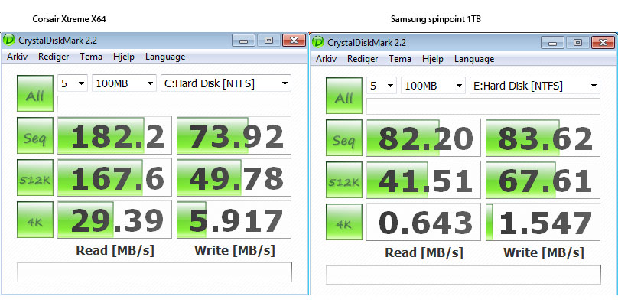This screenshot has width=618, height=303.
Task: Click the CrystalDiskMark app icon in the left window
Action: pyautogui.click(x=8, y=41)
